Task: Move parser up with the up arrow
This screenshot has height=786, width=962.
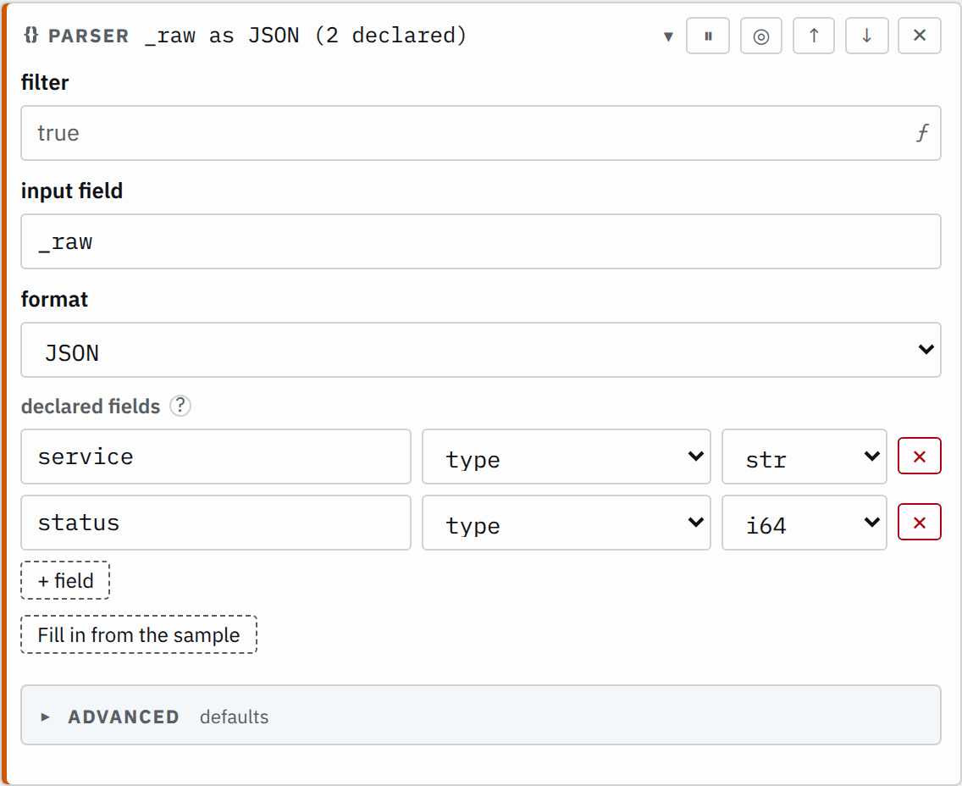Action: 814,36
